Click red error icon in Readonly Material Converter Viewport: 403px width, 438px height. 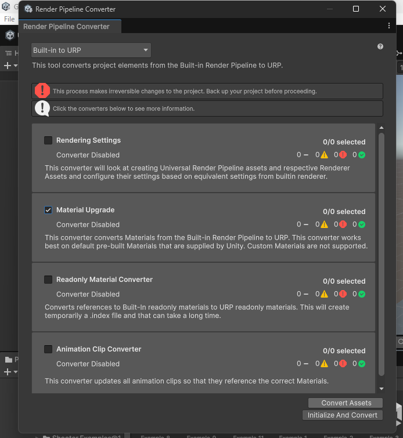click(x=343, y=294)
